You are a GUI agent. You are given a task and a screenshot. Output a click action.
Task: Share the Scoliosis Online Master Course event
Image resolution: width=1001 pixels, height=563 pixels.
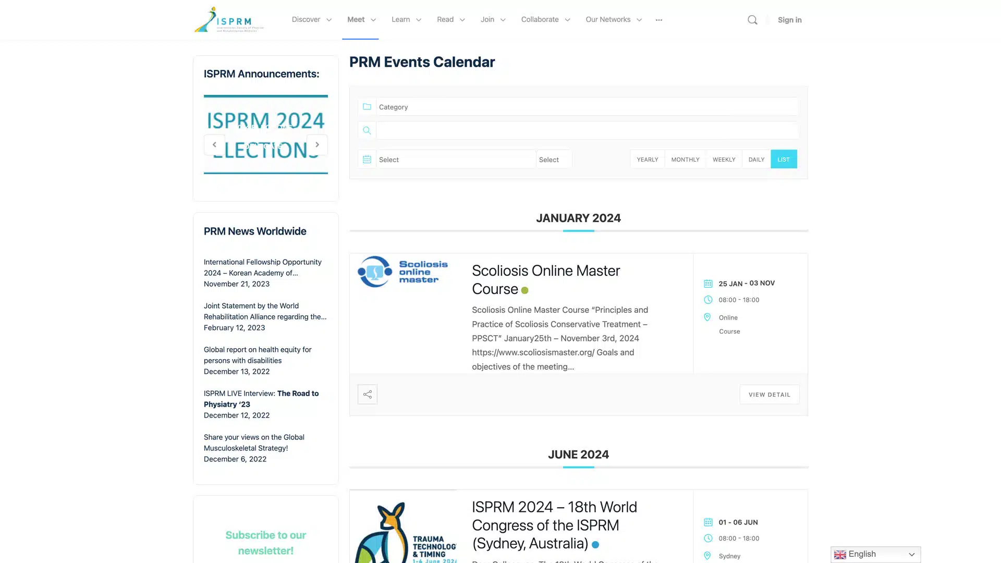[x=368, y=395]
